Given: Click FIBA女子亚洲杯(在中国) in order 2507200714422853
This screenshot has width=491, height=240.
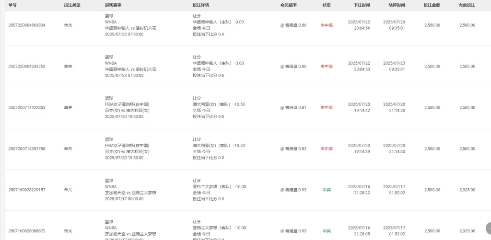Looking at the screenshot, I should tap(127, 104).
